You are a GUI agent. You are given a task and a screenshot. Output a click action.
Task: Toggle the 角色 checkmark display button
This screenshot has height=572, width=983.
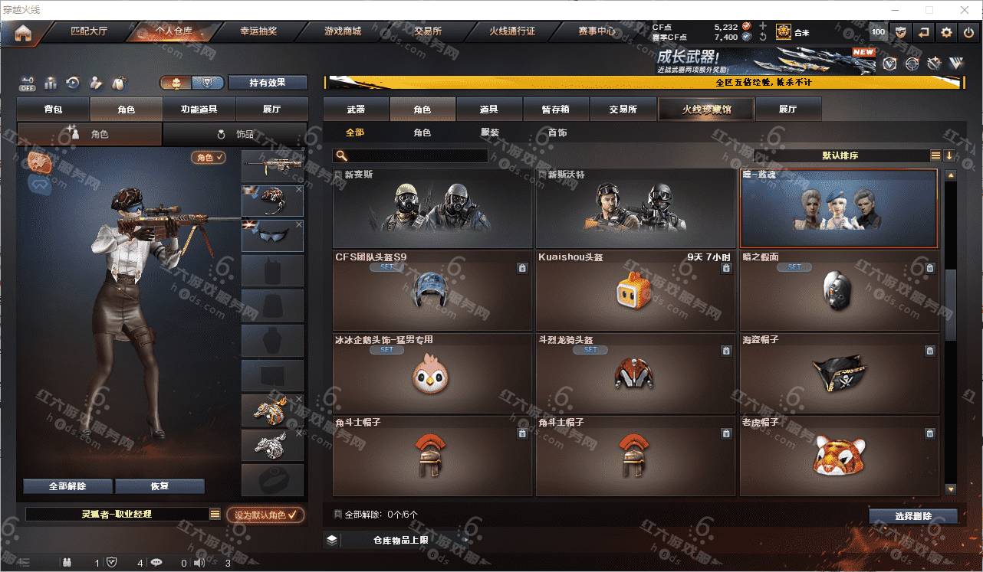[209, 157]
